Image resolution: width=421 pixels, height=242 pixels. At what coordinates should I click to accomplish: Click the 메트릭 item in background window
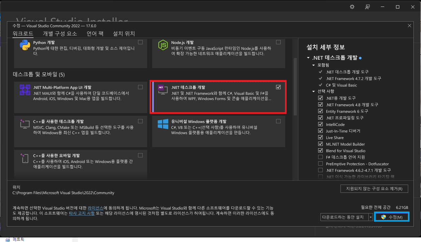pos(18,239)
